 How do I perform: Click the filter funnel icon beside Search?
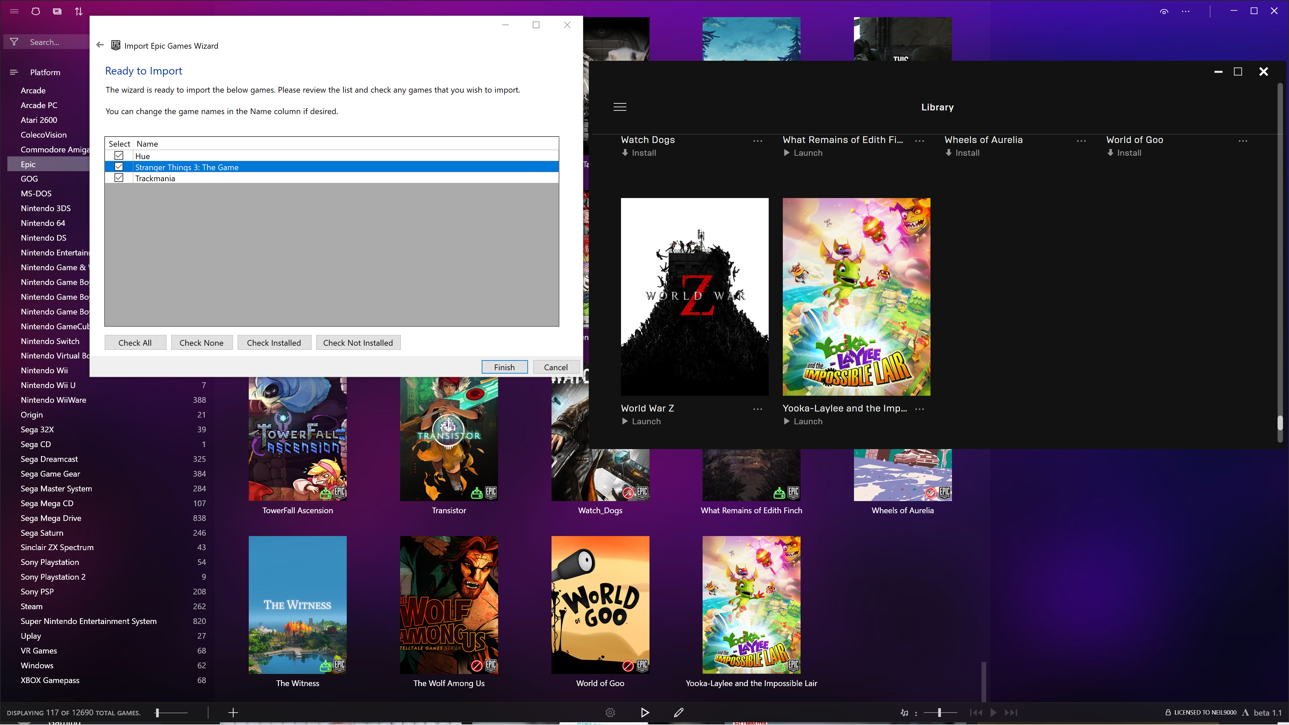pyautogui.click(x=14, y=42)
